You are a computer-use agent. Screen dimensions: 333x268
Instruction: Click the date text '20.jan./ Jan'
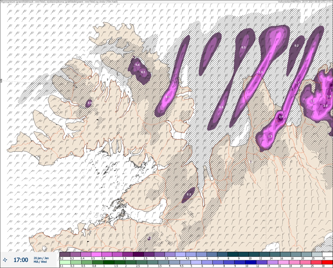[41, 258]
